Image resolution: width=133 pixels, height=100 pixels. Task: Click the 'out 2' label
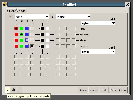coord(112,47)
